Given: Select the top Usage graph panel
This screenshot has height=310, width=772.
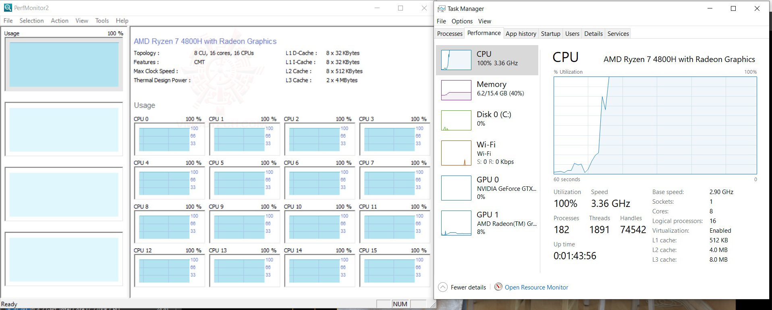Looking at the screenshot, I should 64,64.
